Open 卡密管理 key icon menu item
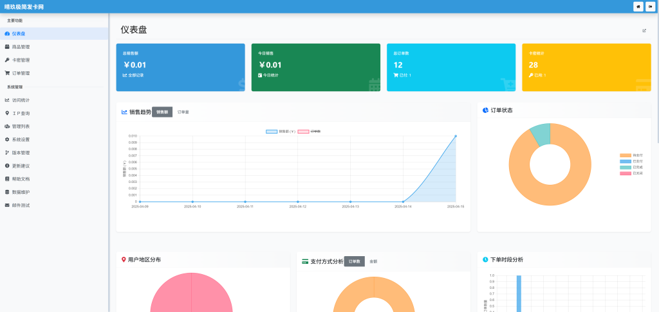Image resolution: width=659 pixels, height=312 pixels. tap(21, 60)
